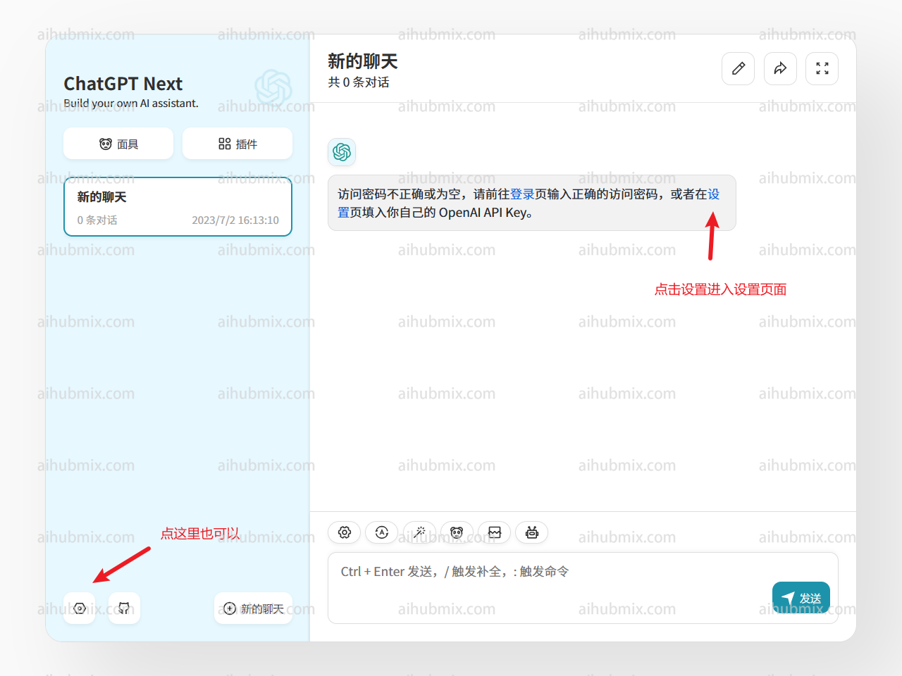Image resolution: width=902 pixels, height=676 pixels.
Task: Open chat settings gear above input
Action: pyautogui.click(x=345, y=532)
